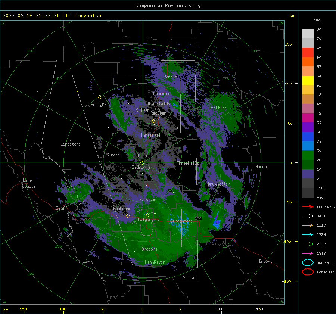
Task: Select the bright yellow 51-54 dBZ swatch
Action: coord(308,81)
